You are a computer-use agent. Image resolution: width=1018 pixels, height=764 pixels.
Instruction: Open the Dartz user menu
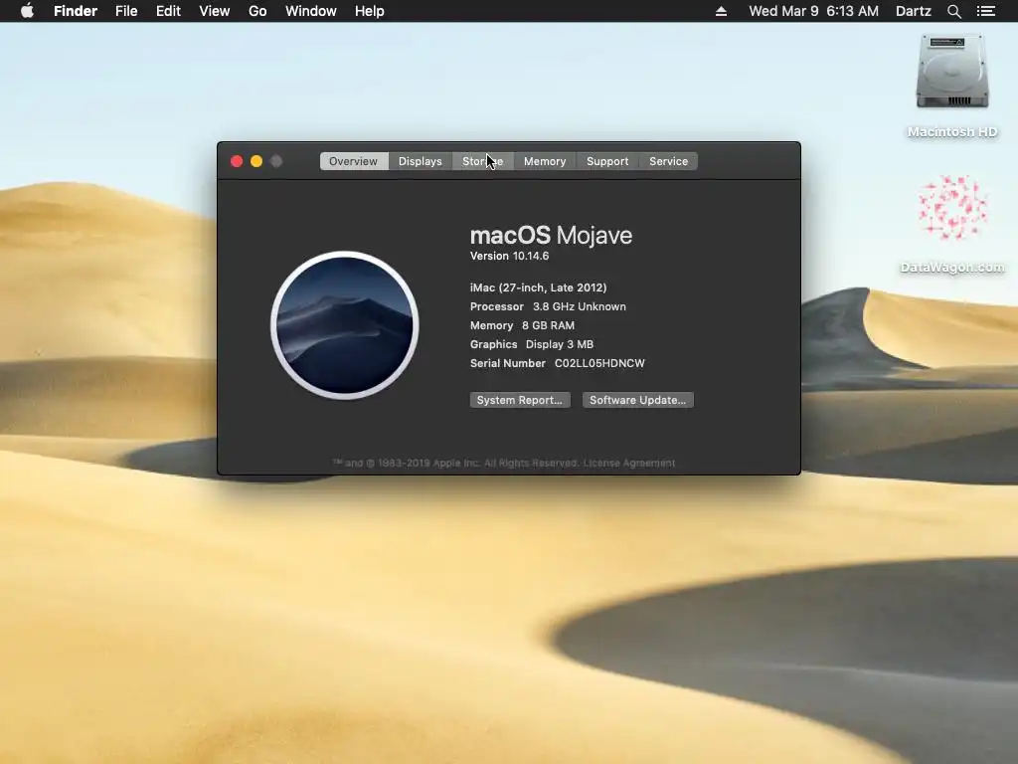click(x=913, y=11)
